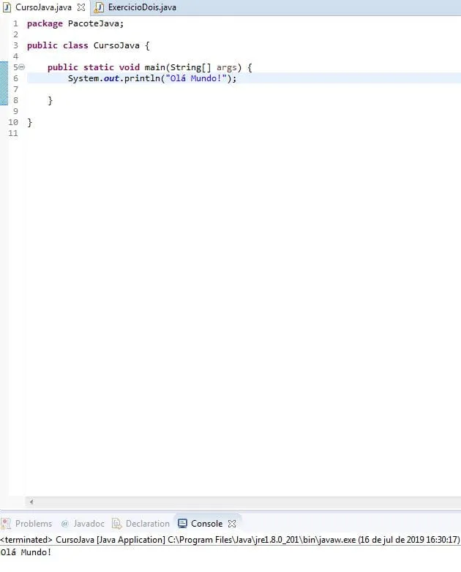The width and height of the screenshot is (461, 572).
Task: Click 'System' on line 6
Action: [83, 78]
